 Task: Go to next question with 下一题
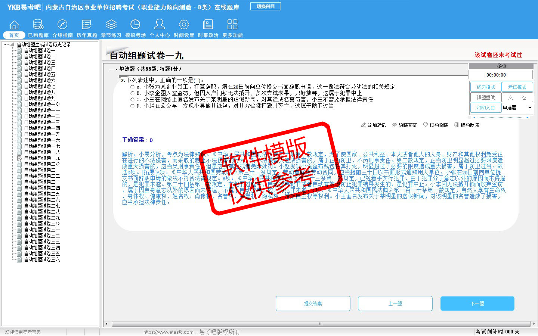click(x=477, y=304)
